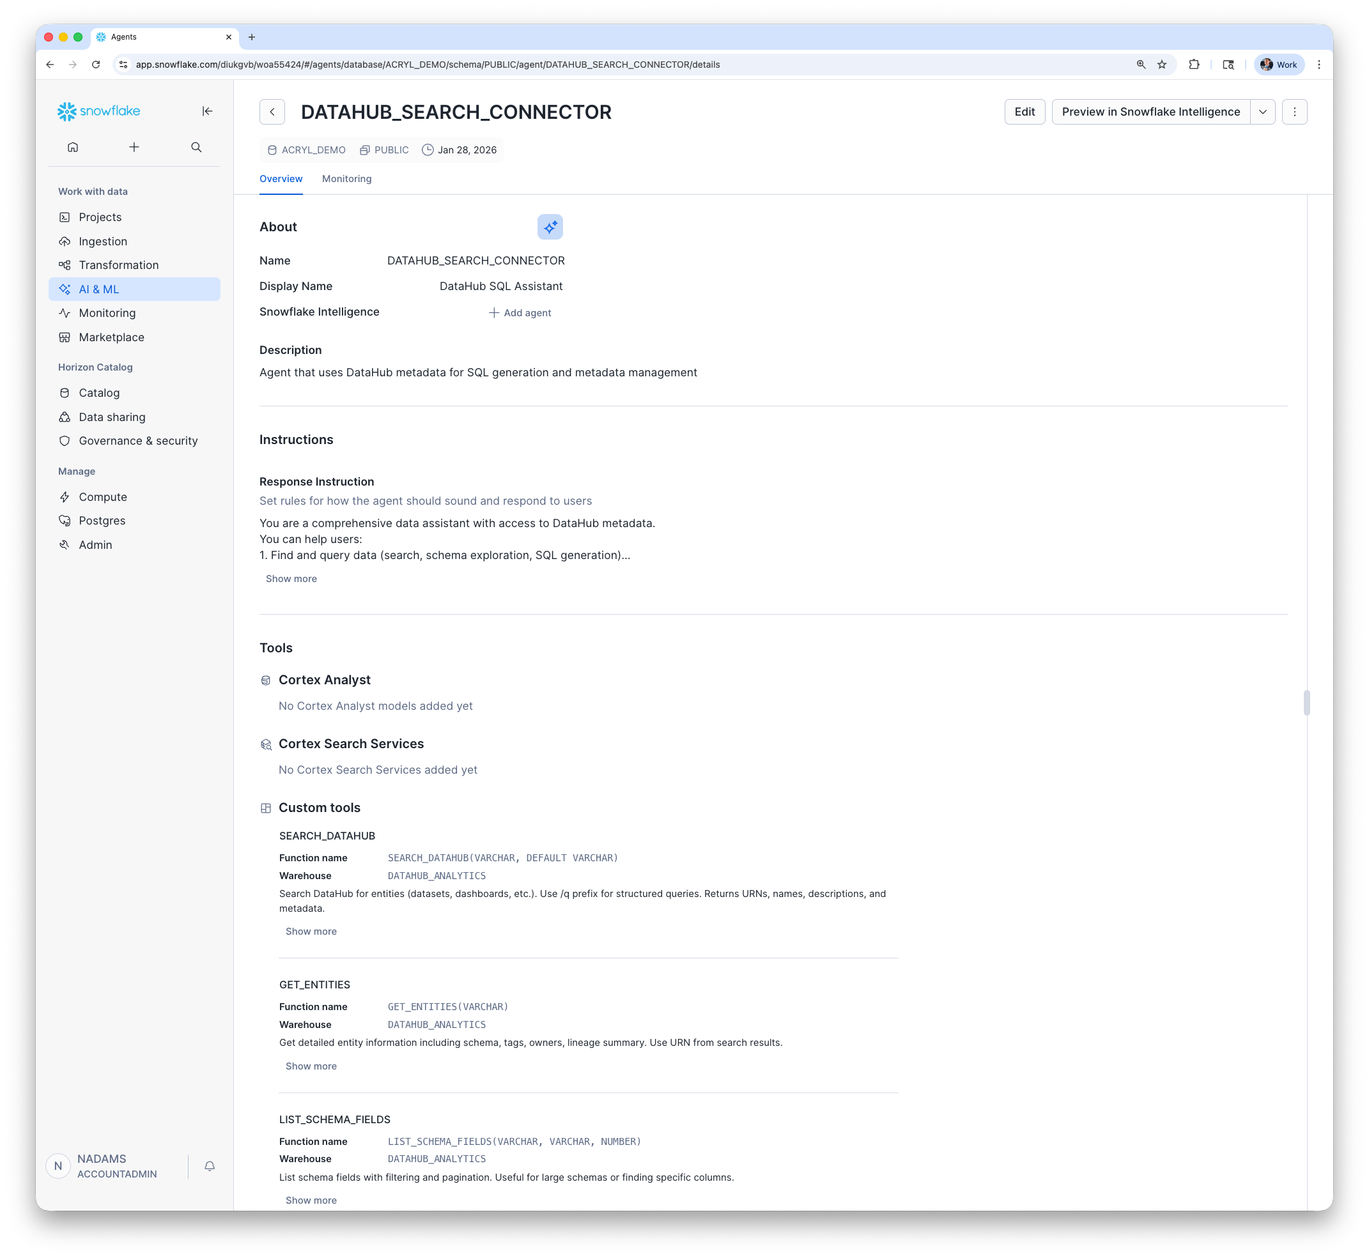Click the plus create icon in sidebar
The image size is (1369, 1258).
point(134,147)
